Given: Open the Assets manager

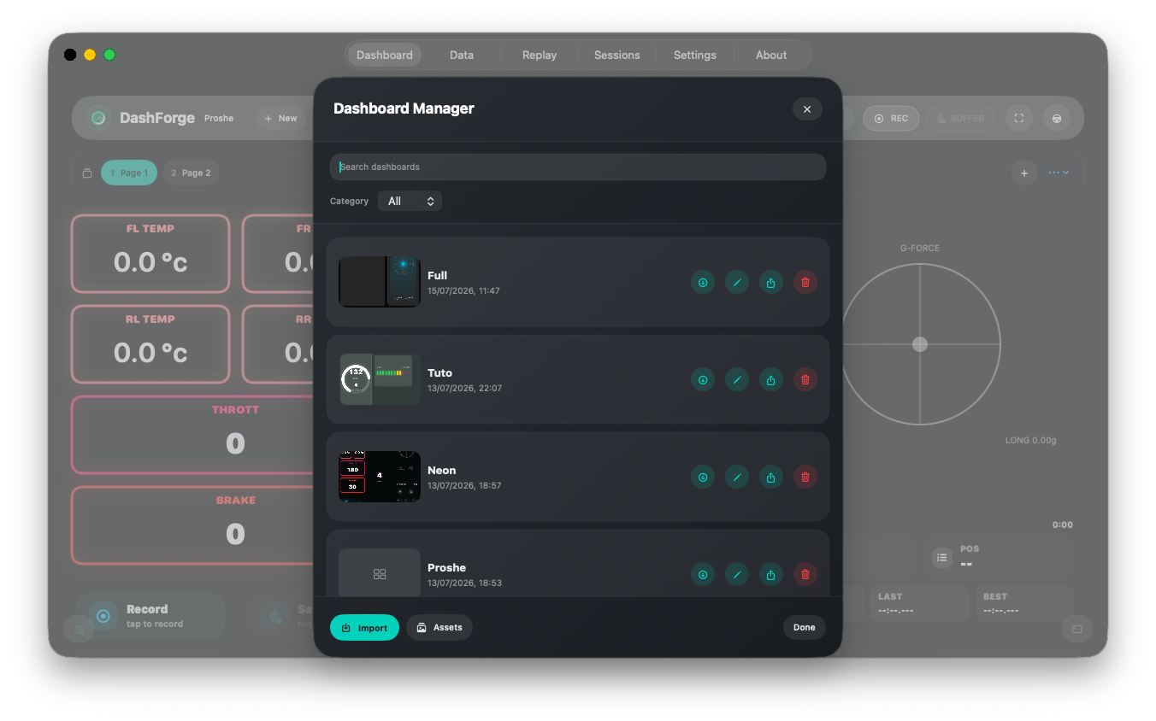Looking at the screenshot, I should (x=439, y=627).
